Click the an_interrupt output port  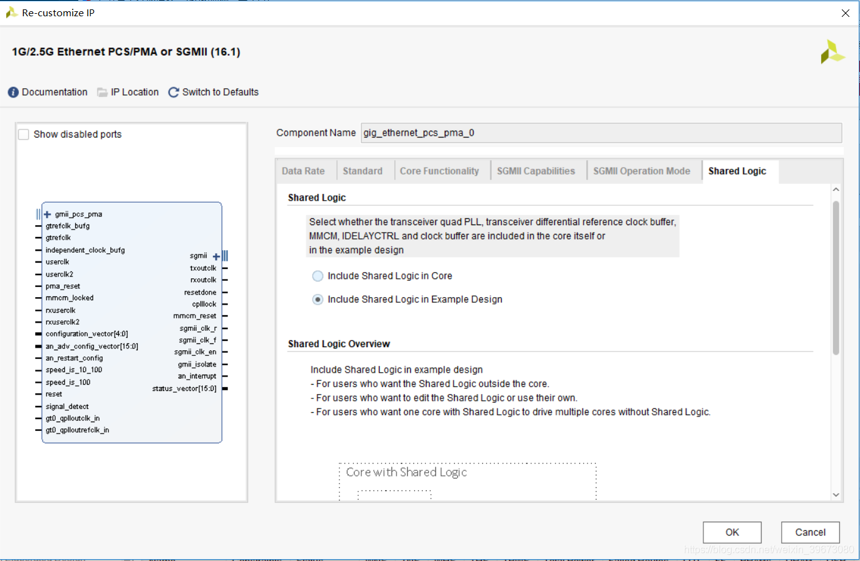coord(197,377)
